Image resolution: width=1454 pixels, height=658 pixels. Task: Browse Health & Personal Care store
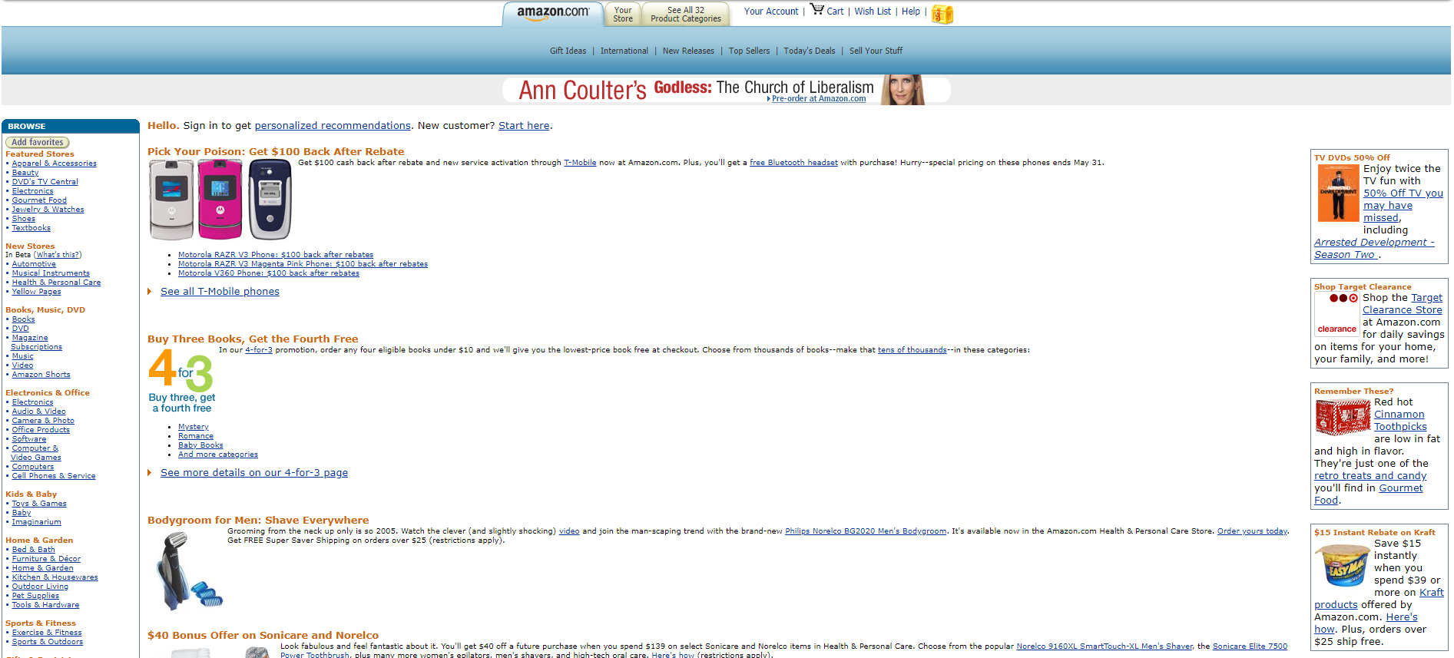tap(56, 283)
